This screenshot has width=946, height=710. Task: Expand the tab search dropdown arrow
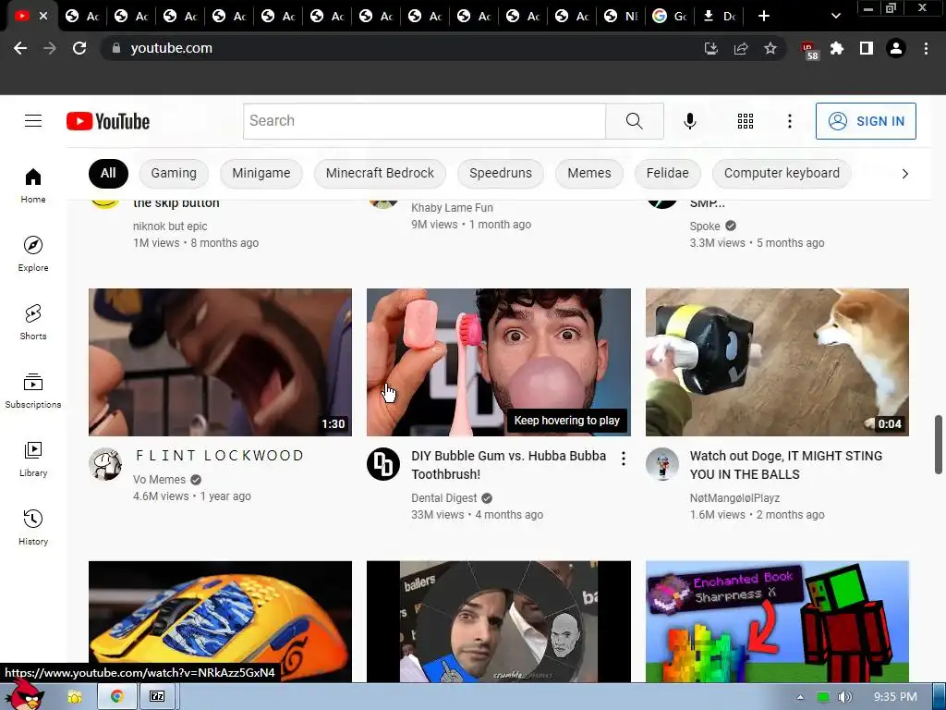(835, 16)
